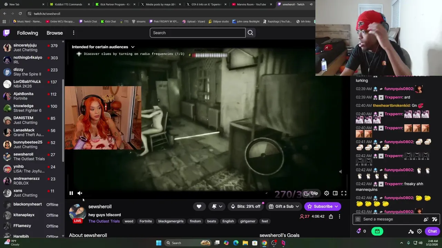Open the Bits cheer icon in chat
This screenshot has height=248, width=442.
coord(426,219)
